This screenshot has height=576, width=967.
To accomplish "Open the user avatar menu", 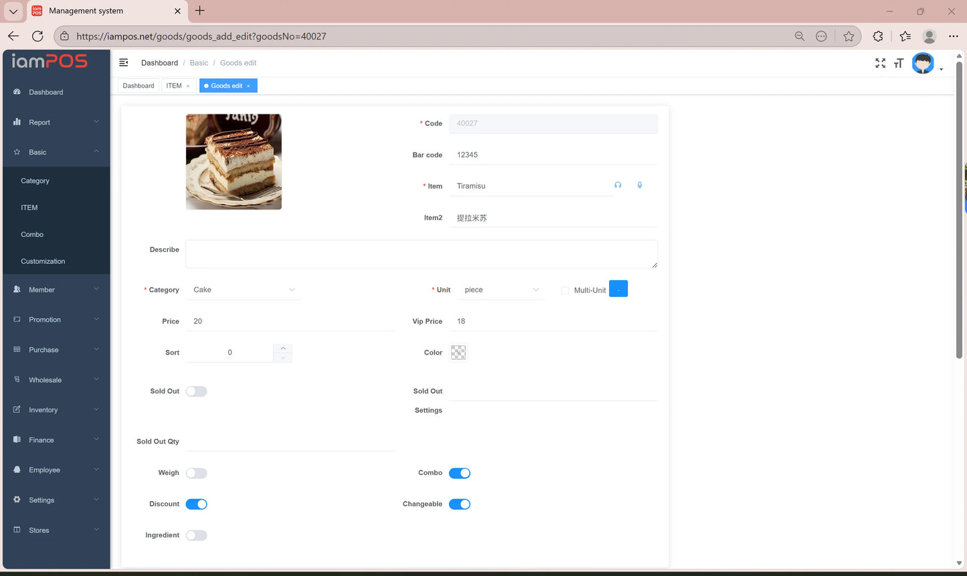I will (x=923, y=64).
